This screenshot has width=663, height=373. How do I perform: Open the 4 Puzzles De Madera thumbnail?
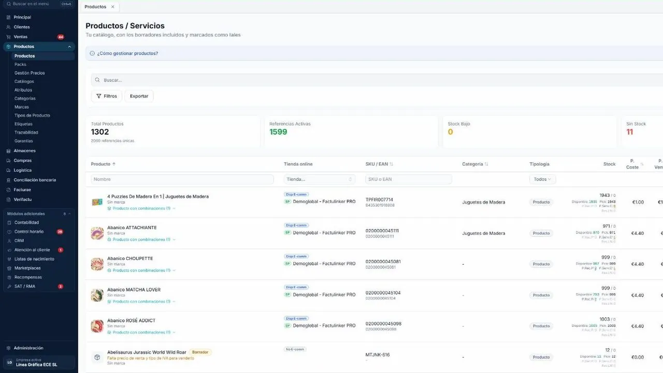coord(97,202)
